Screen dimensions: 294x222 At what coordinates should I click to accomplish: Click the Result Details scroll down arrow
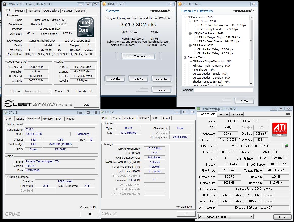pos(251,84)
